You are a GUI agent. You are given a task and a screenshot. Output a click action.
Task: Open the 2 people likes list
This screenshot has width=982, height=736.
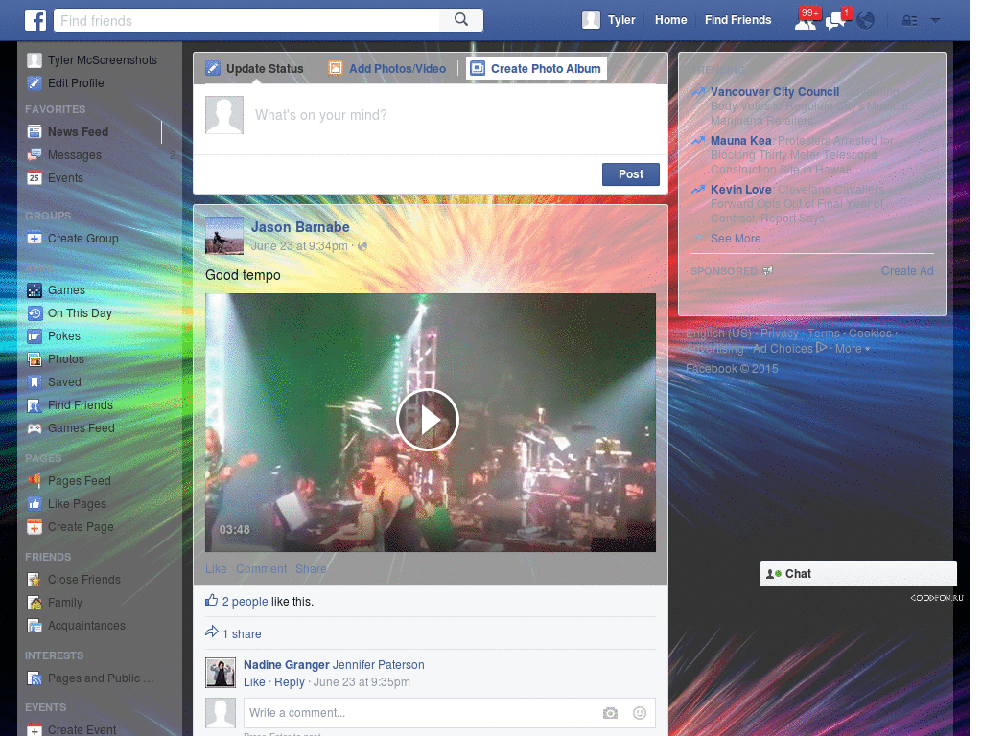click(x=245, y=602)
